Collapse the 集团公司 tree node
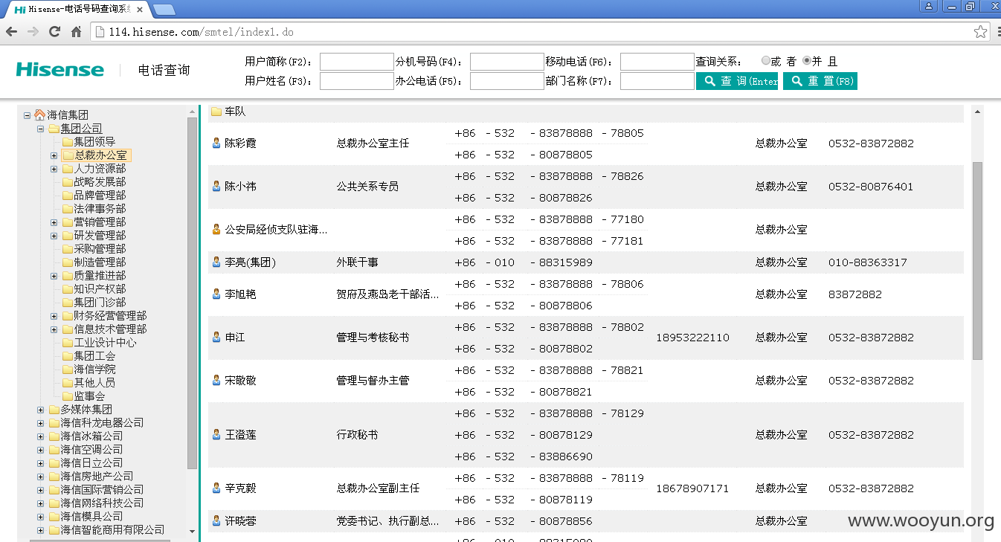The width and height of the screenshot is (1001, 542). tap(40, 129)
